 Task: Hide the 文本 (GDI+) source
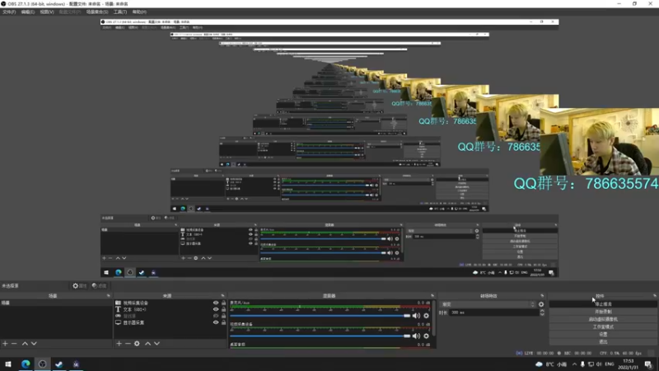(216, 310)
